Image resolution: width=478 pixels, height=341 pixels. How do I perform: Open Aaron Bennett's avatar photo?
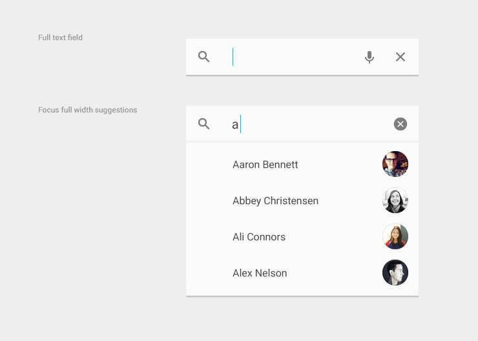tap(395, 164)
